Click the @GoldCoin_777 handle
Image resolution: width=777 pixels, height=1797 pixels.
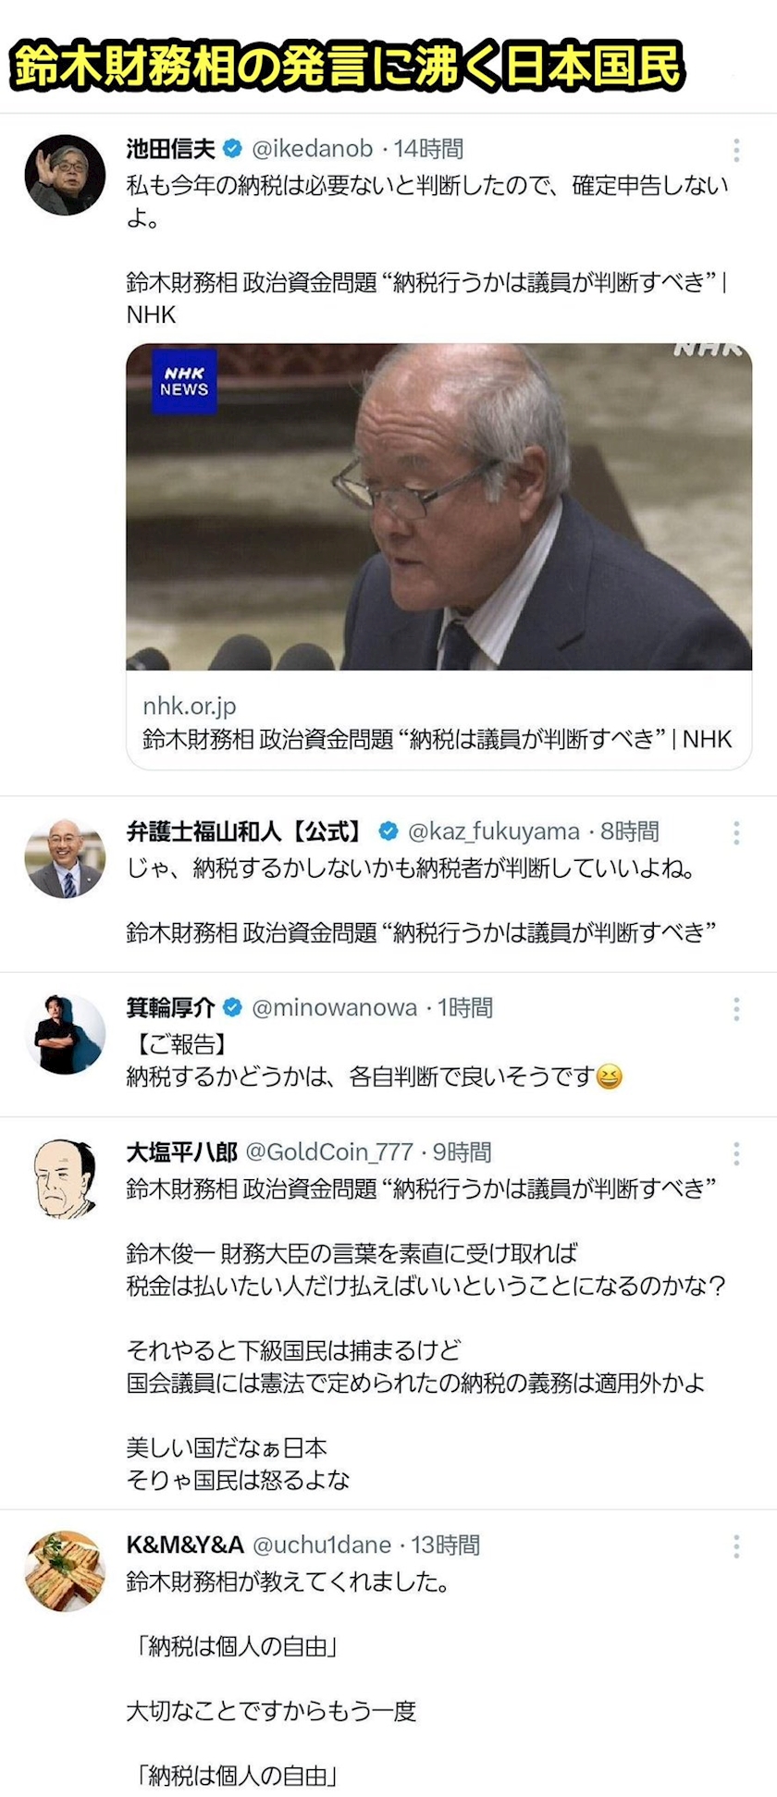329,1152
